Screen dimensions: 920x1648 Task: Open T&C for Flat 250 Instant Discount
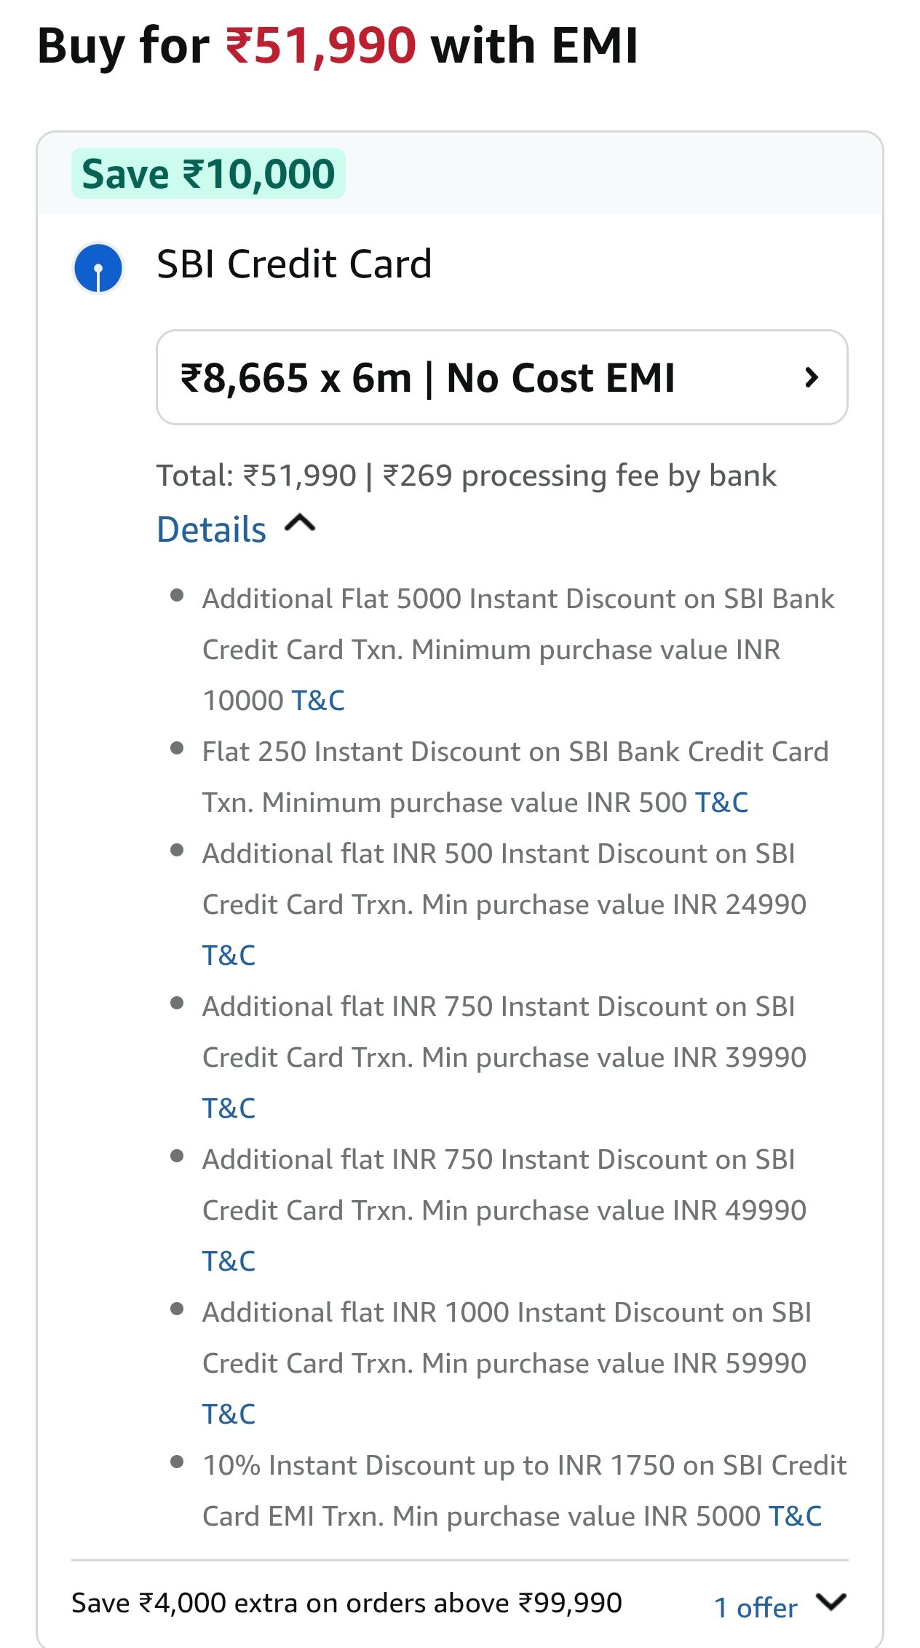coord(721,803)
